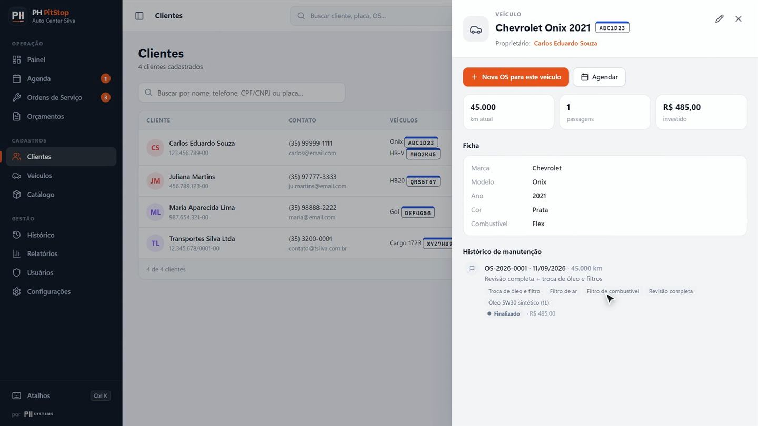This screenshot has height=426, width=758.
Task: Open the Catálogo page
Action: 61,195
